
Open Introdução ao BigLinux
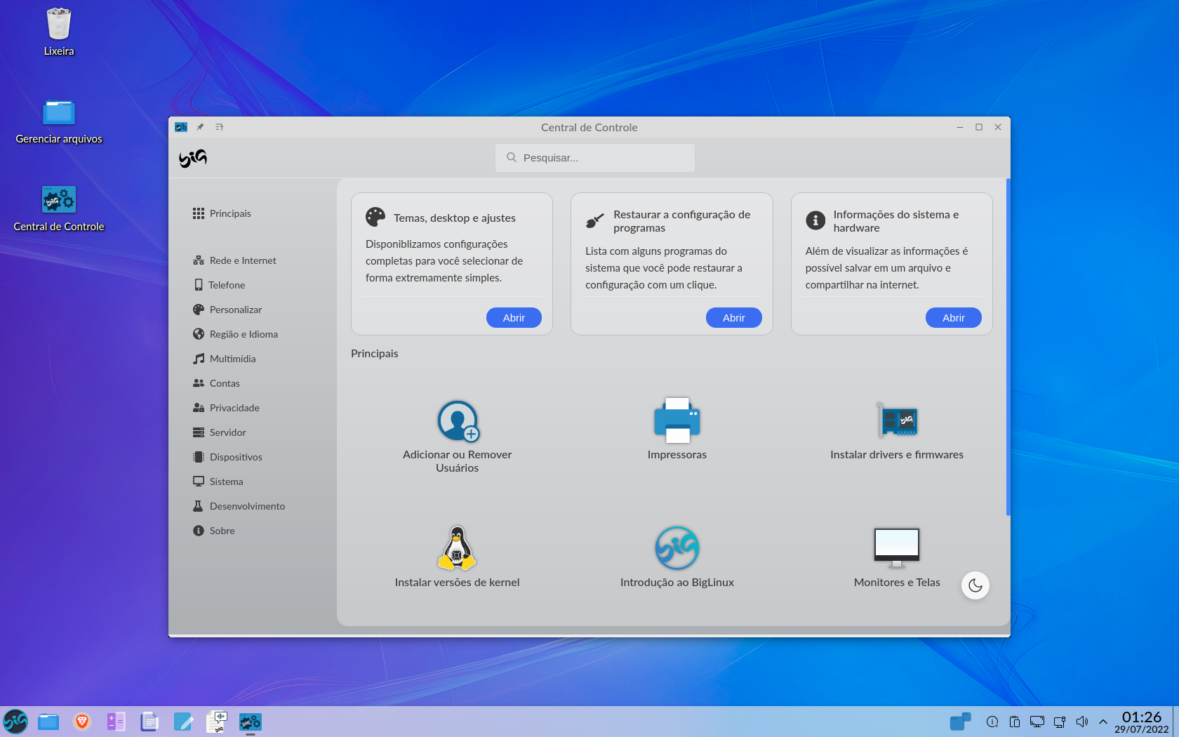(x=677, y=557)
